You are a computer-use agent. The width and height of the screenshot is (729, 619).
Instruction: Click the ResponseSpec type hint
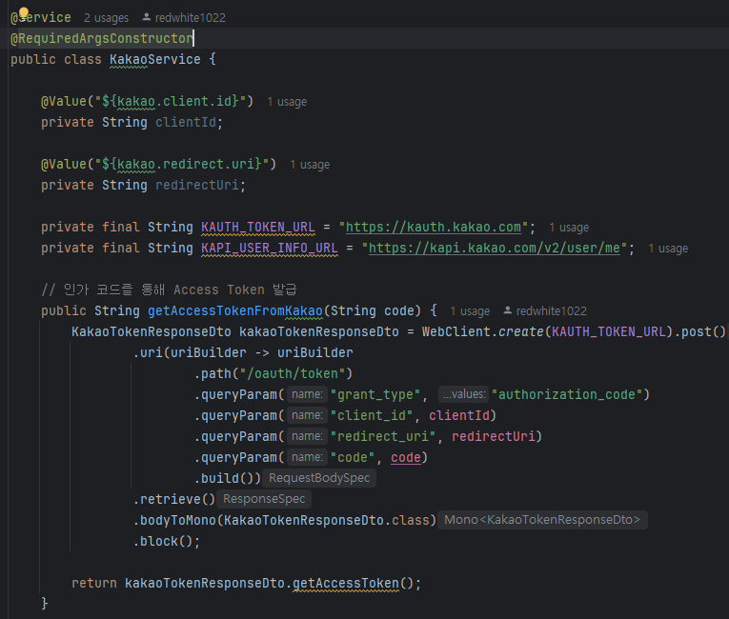264,499
